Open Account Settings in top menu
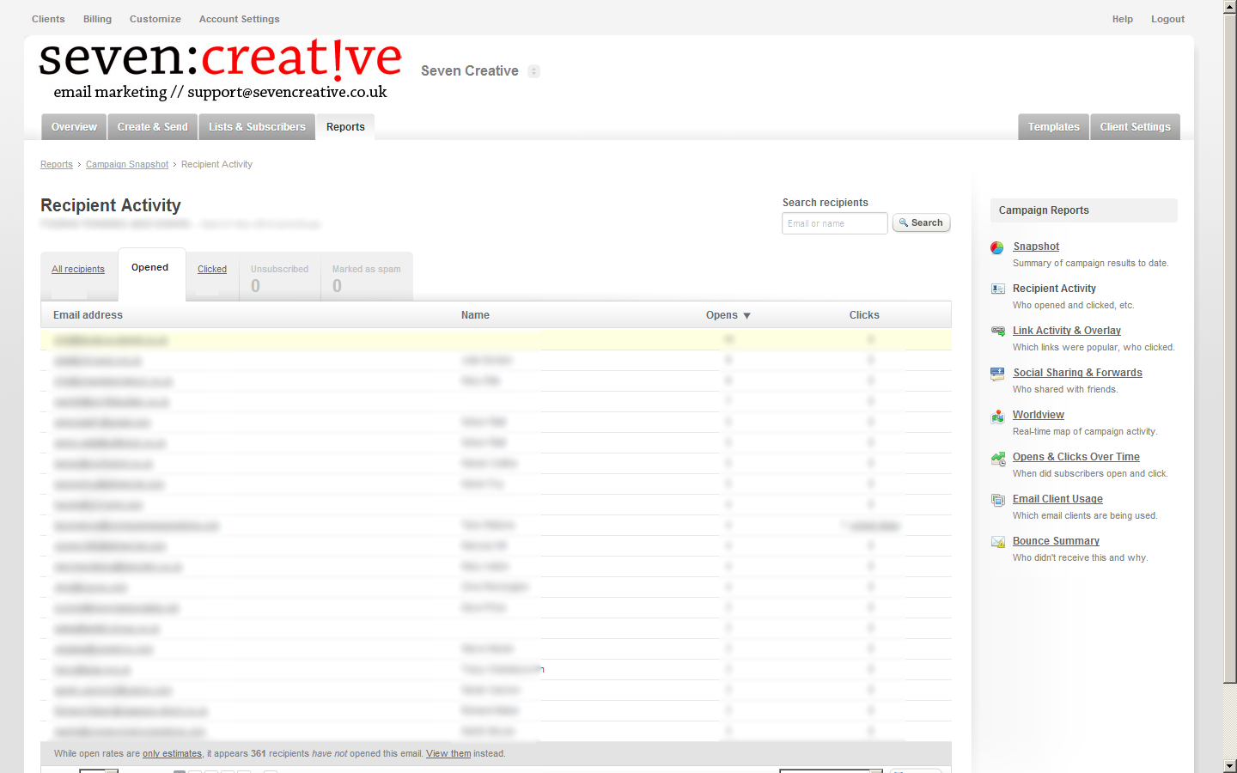 [x=239, y=19]
